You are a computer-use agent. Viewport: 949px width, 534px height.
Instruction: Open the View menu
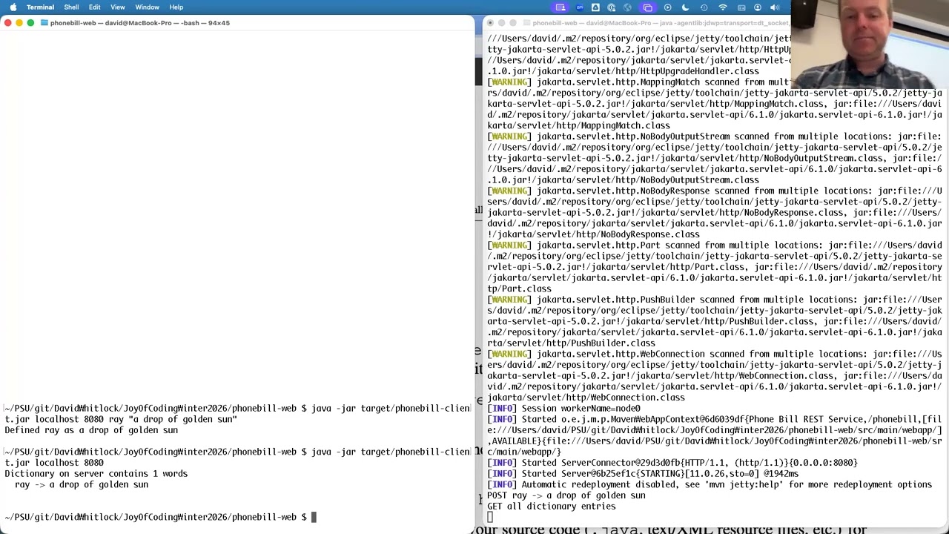pos(118,7)
